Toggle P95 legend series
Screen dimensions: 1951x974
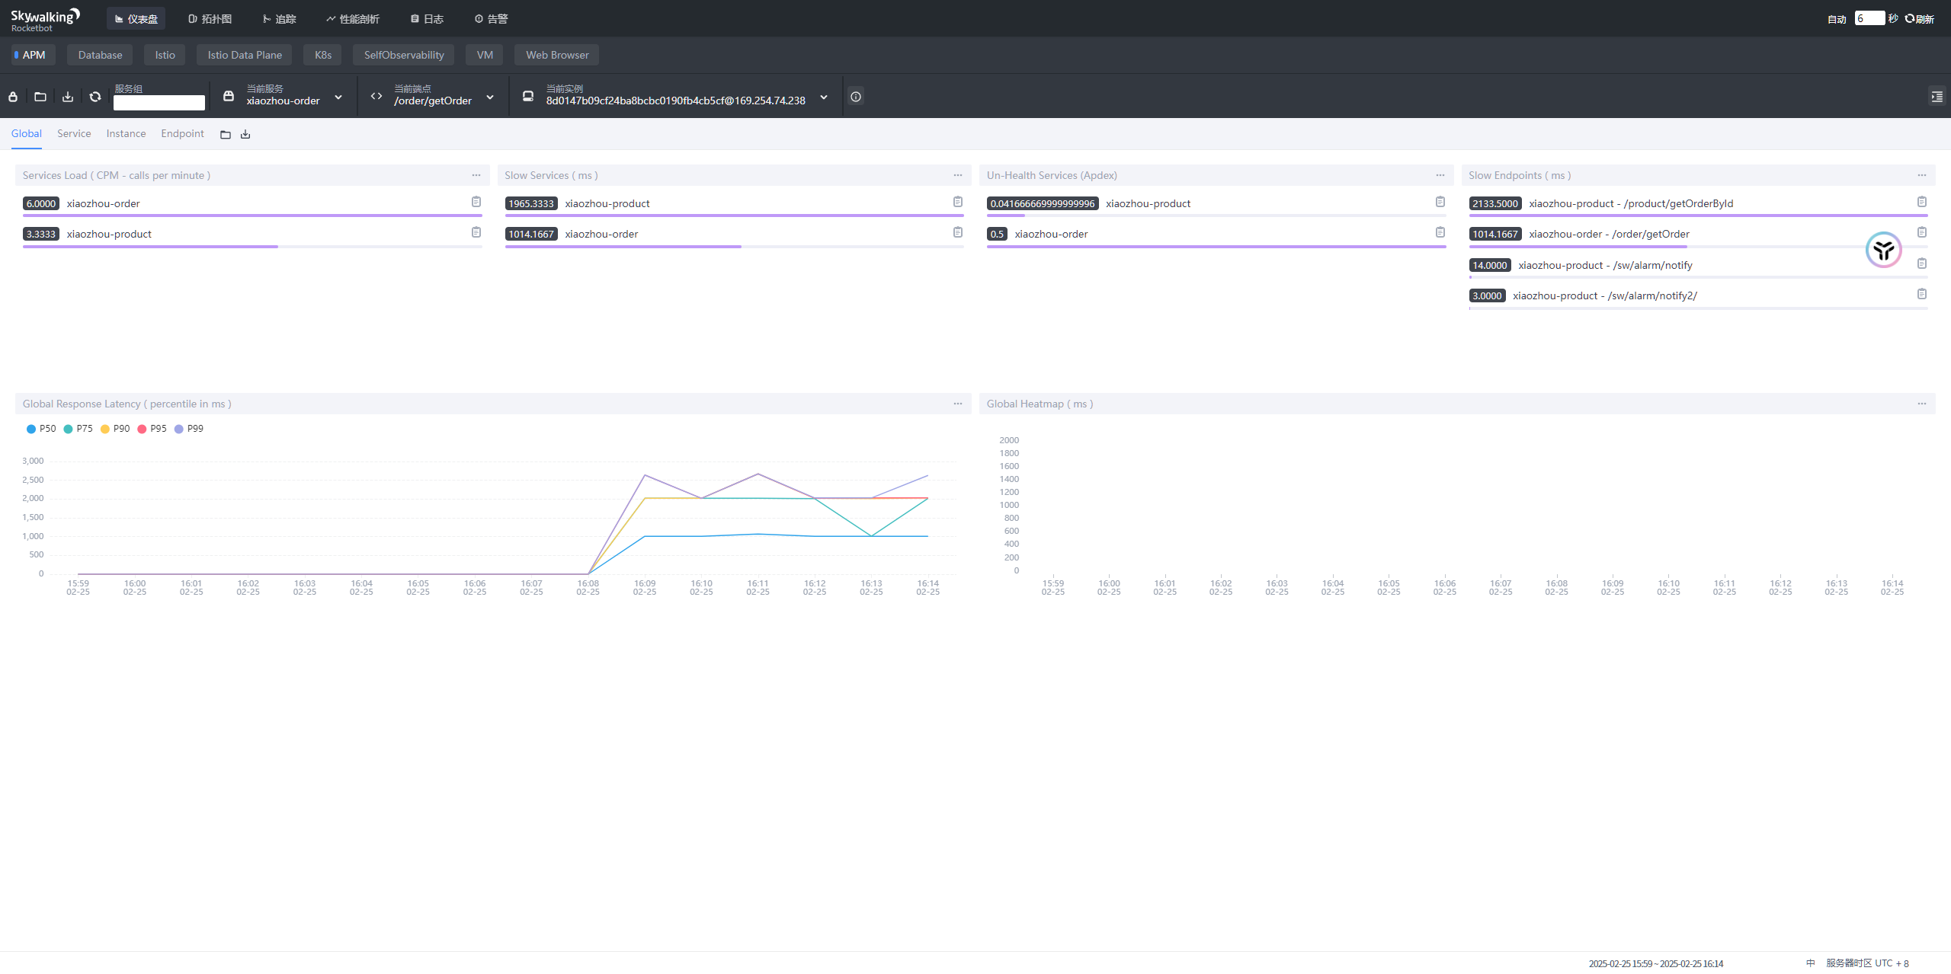pos(152,429)
